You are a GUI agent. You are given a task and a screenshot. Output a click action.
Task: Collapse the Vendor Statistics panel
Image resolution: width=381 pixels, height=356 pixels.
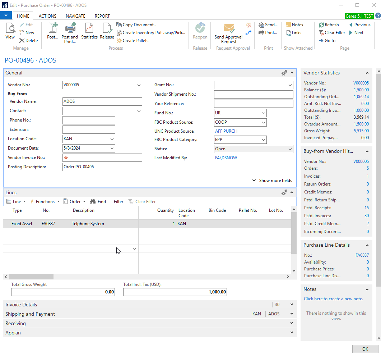click(367, 73)
